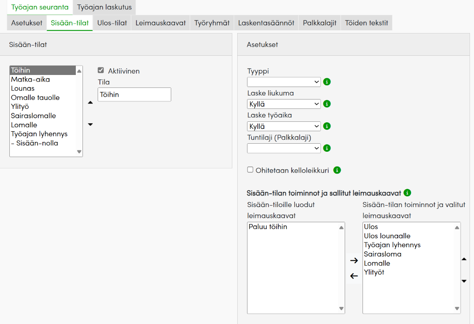Move selected Sisään-tila down with arrow
This screenshot has height=324, width=474.
[91, 125]
